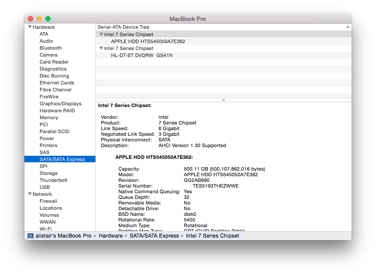The image size is (376, 275).
Task: Click the green zoom window button
Action: tap(48, 19)
